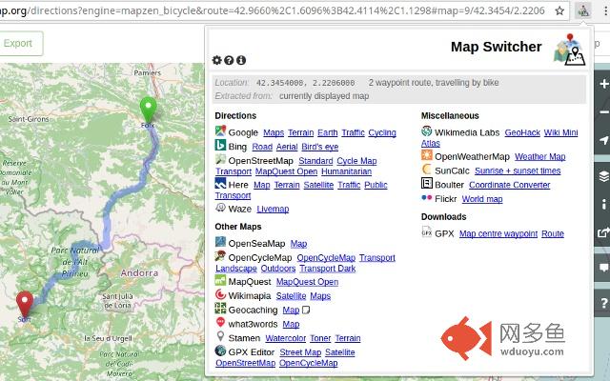Click the Google Maps logo icon
The width and height of the screenshot is (610, 381).
coord(220,131)
